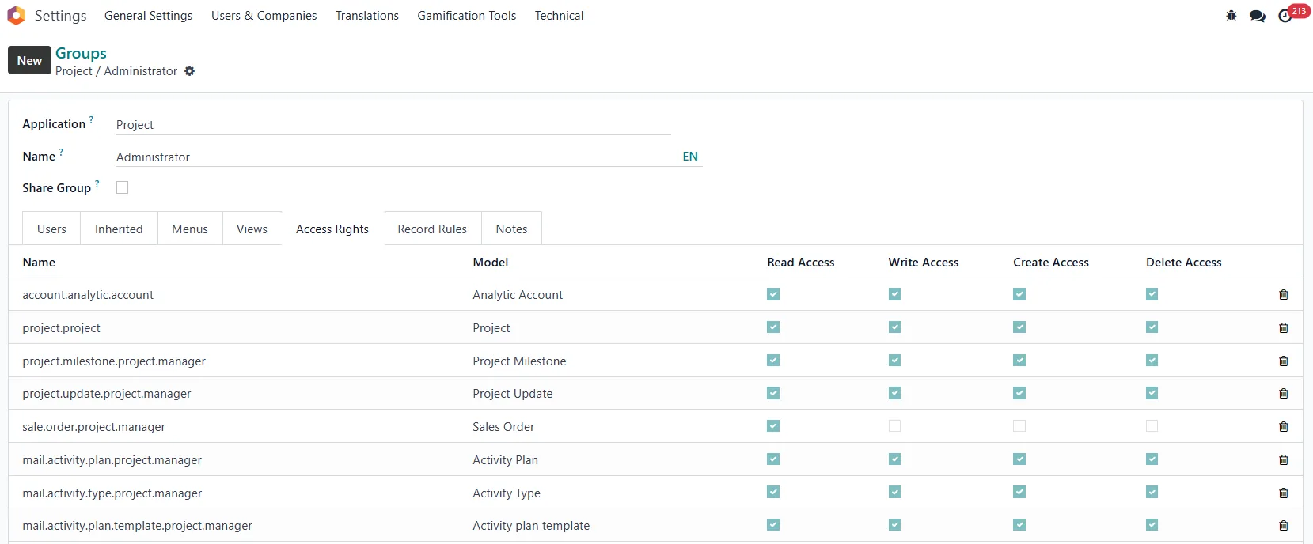1313x544 pixels.
Task: Enable Create Access for Sales Order
Action: pos(1019,426)
